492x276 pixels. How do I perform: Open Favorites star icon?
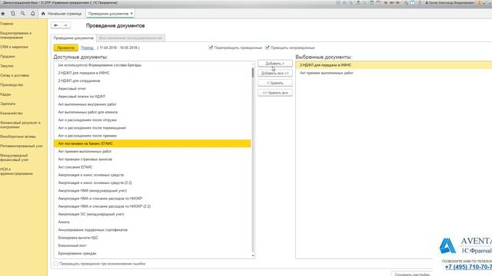coord(3,14)
